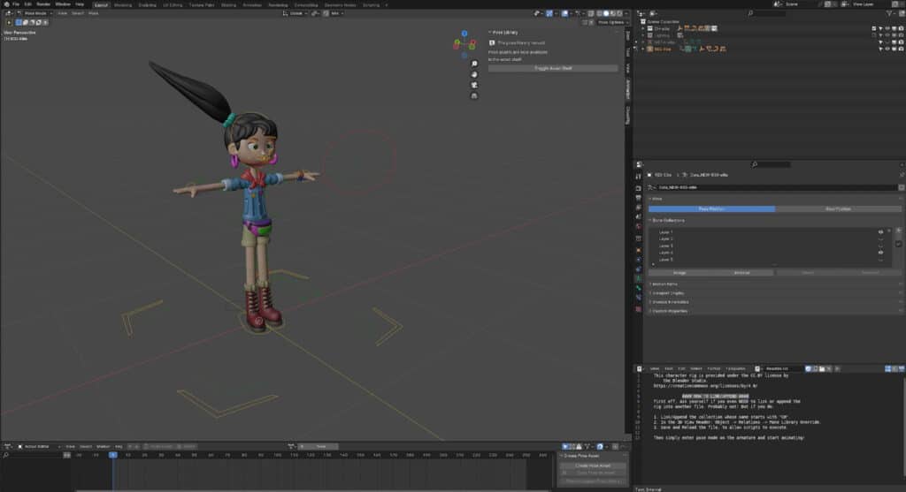Screen dimensions: 906x492
Task: Open the Scene selector field
Action: pos(800,4)
